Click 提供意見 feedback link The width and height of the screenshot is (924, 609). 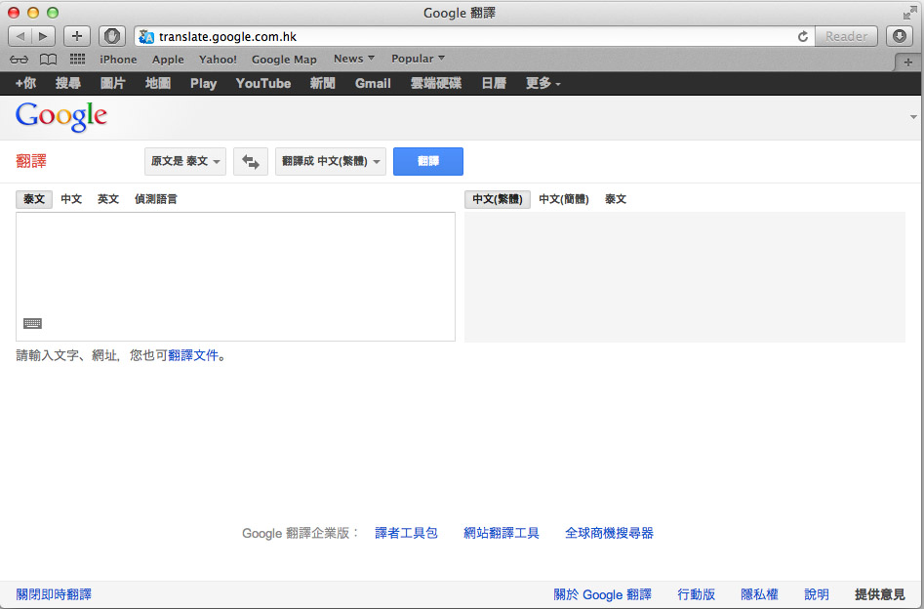point(880,594)
